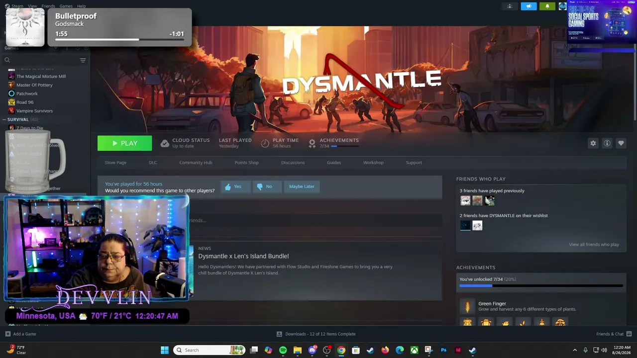This screenshot has height=358, width=637.
Task: Click the achievements unlocked progress bar
Action: point(541,286)
